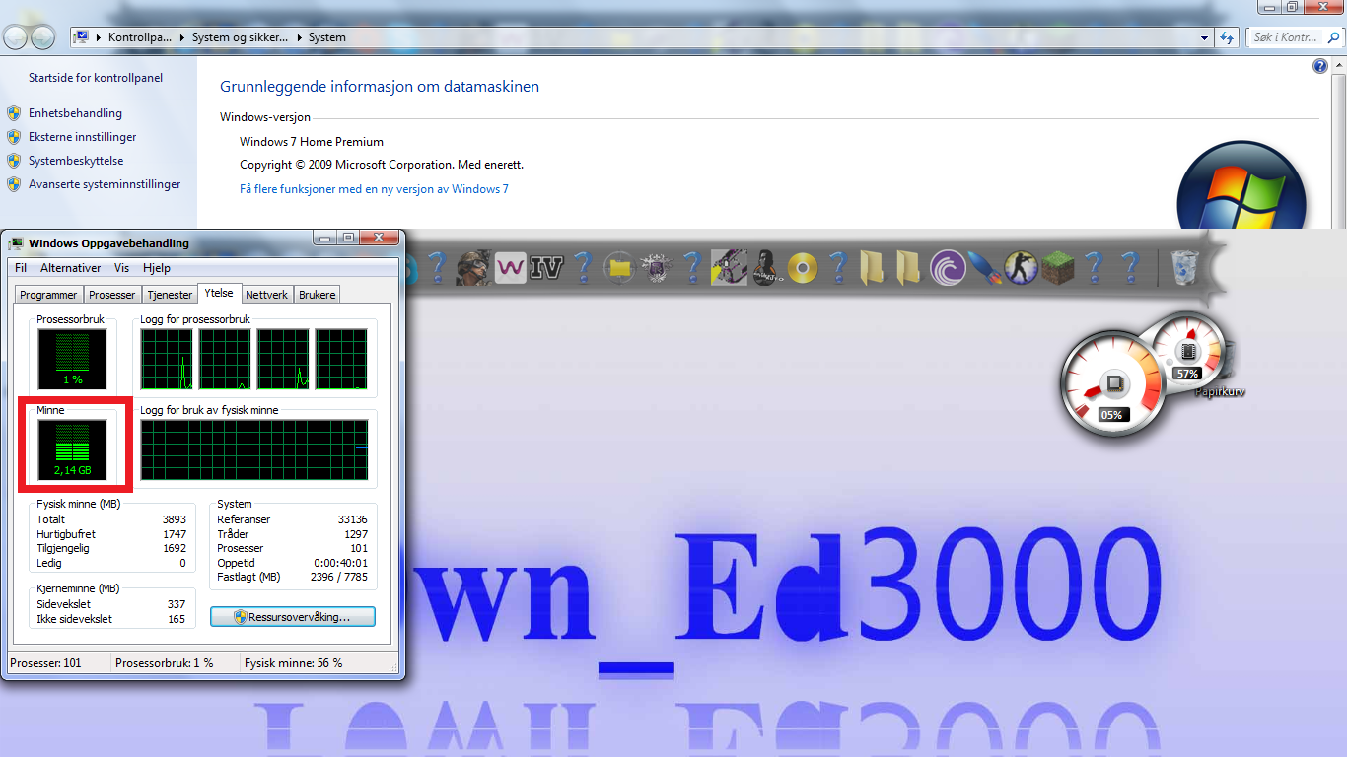Click the Kontrollpa... breadcrumb segment
1347x757 pixels.
[140, 37]
